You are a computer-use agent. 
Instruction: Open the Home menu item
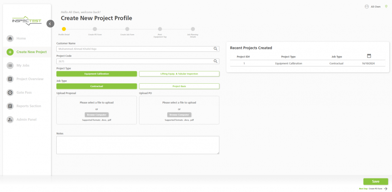[21, 39]
